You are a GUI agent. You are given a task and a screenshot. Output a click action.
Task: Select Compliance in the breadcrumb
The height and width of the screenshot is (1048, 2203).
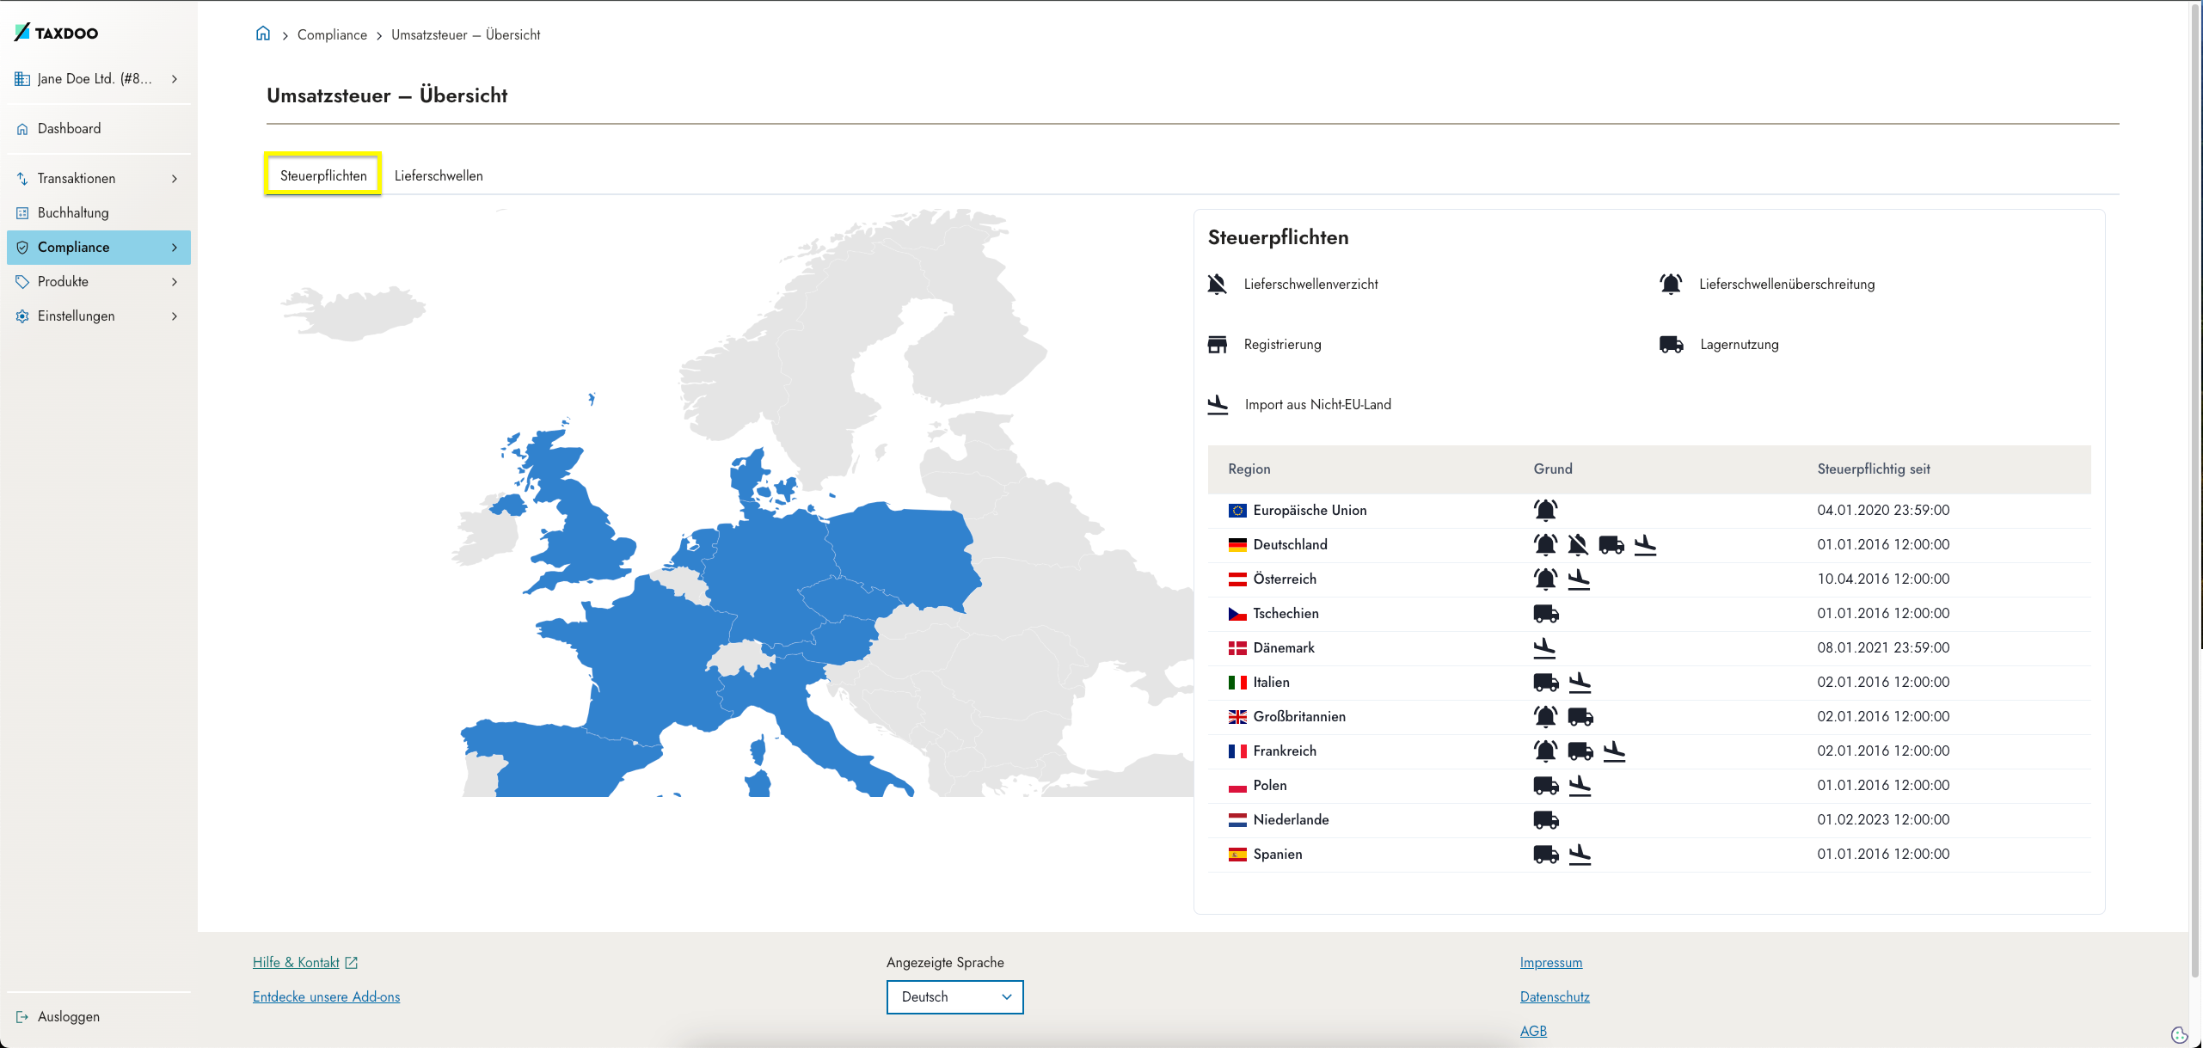[x=332, y=35]
